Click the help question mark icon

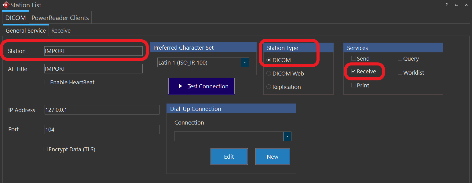click(x=447, y=5)
